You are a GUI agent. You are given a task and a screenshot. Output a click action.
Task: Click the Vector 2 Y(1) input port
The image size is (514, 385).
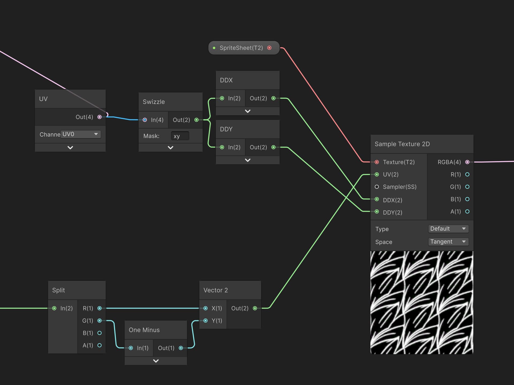pyautogui.click(x=206, y=321)
